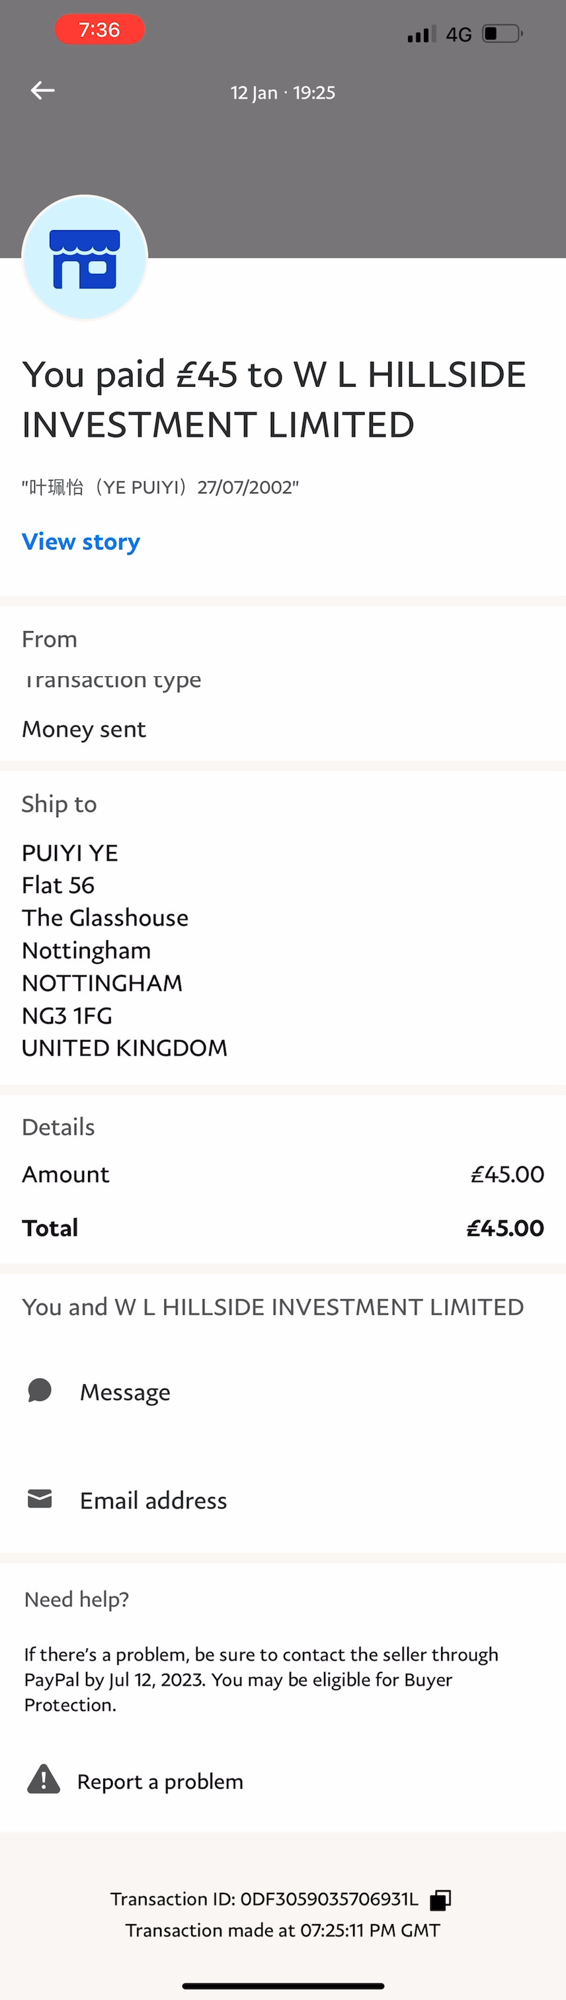566x2000 pixels.
Task: Tap the 12 Jan 19:25 date header
Action: click(282, 93)
